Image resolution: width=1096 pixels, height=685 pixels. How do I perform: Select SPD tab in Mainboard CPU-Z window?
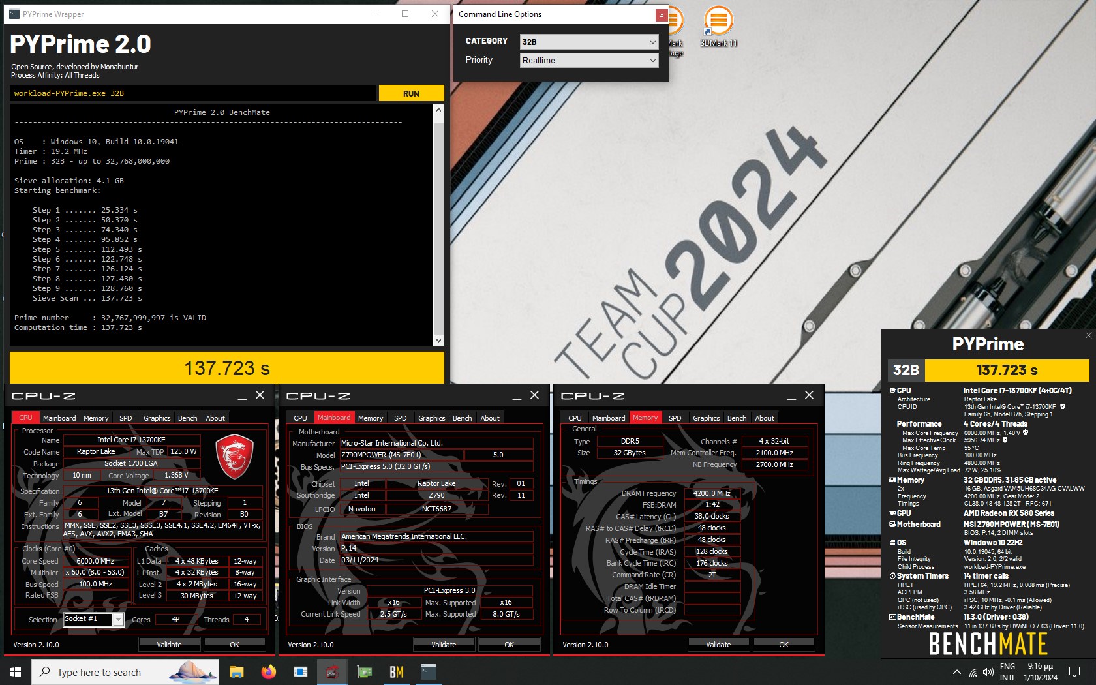pyautogui.click(x=401, y=418)
